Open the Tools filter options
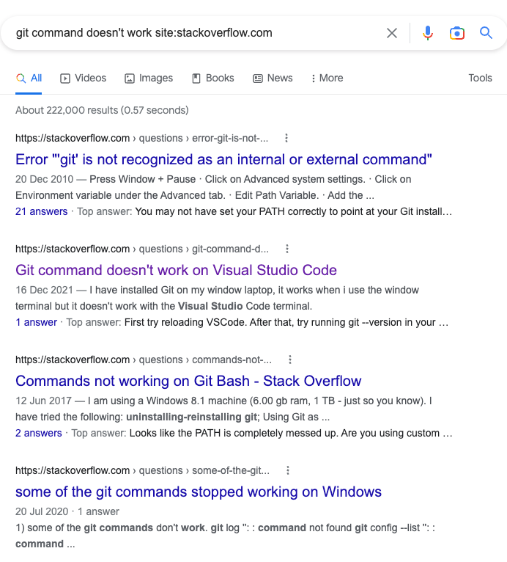Screen dimensions: 507x562 pos(480,78)
